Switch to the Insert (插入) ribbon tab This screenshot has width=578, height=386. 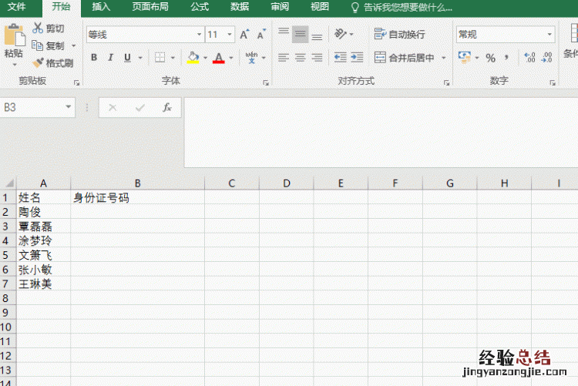(101, 7)
